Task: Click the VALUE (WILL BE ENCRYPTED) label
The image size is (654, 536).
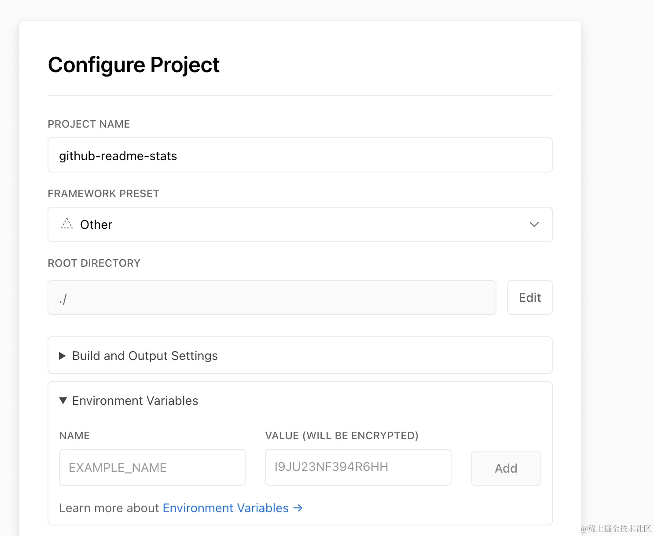Action: coord(342,436)
